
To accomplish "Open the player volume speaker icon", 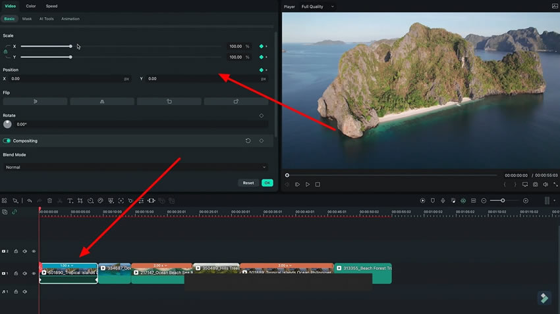I will tap(546, 185).
